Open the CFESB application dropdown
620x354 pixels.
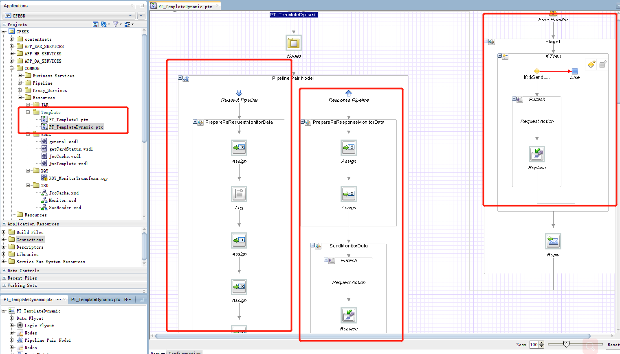pyautogui.click(x=130, y=15)
